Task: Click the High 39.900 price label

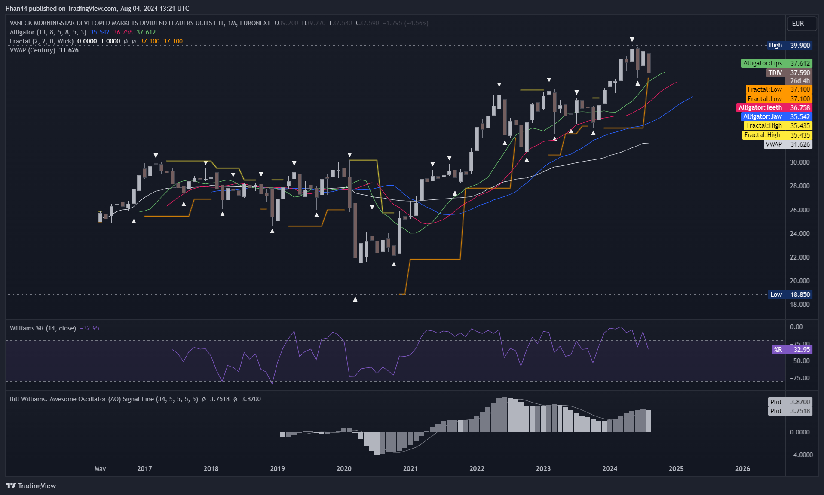Action: tap(790, 45)
